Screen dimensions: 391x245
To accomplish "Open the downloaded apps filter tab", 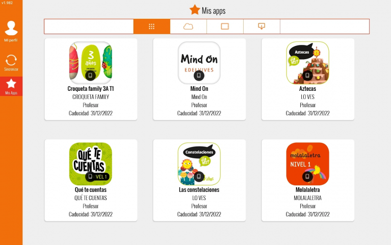I will tap(262, 27).
